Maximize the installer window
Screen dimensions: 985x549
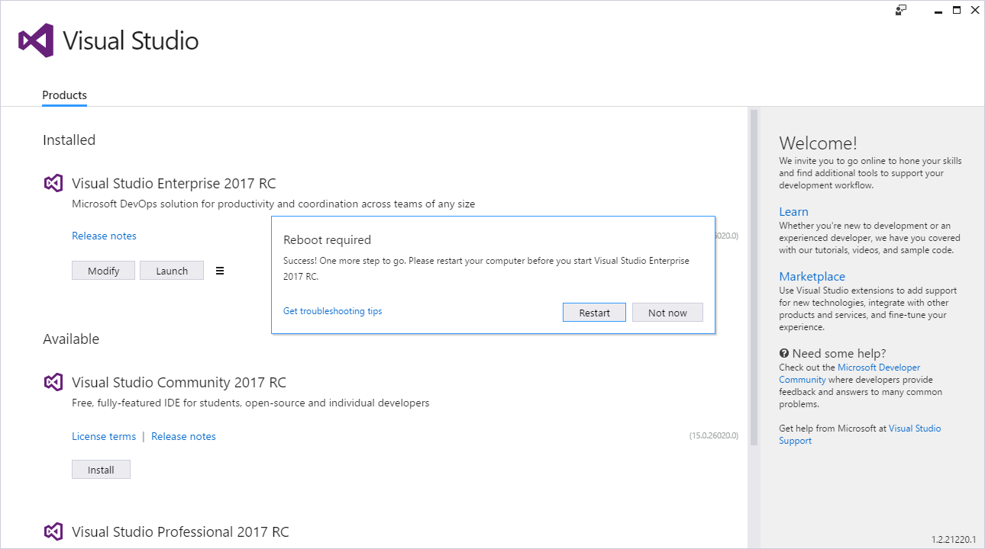coord(956,10)
